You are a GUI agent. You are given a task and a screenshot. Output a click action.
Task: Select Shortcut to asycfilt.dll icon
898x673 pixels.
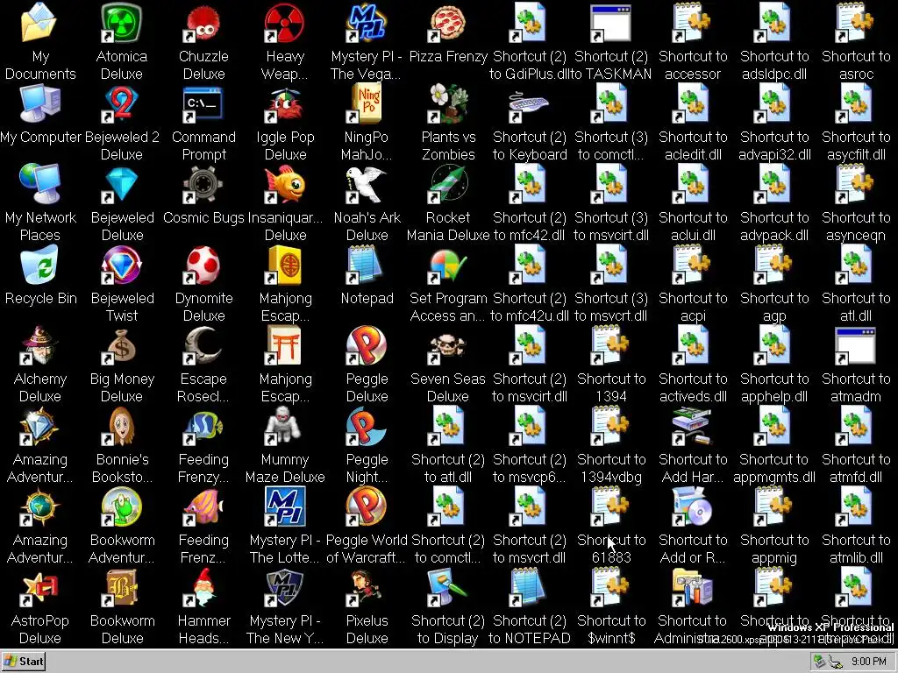pos(856,103)
